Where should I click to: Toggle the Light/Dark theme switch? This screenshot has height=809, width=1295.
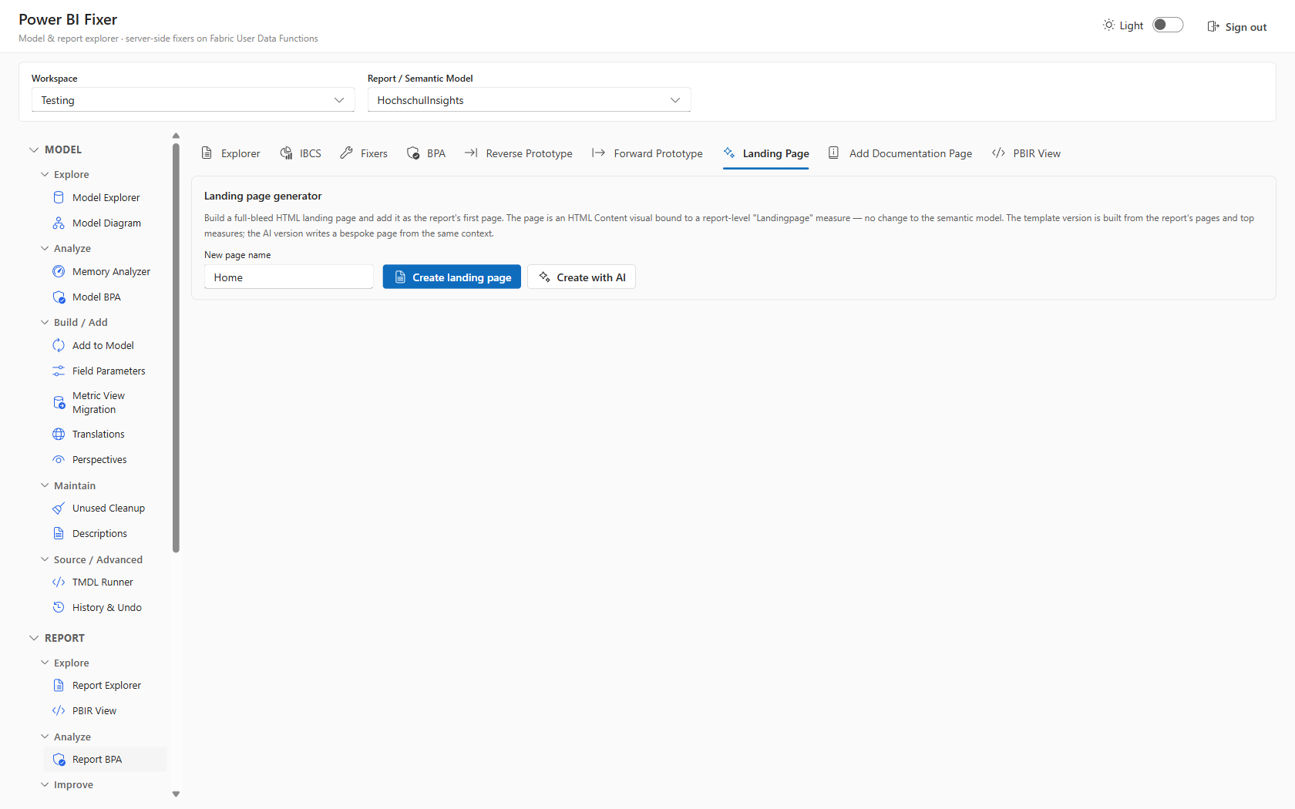click(x=1168, y=25)
